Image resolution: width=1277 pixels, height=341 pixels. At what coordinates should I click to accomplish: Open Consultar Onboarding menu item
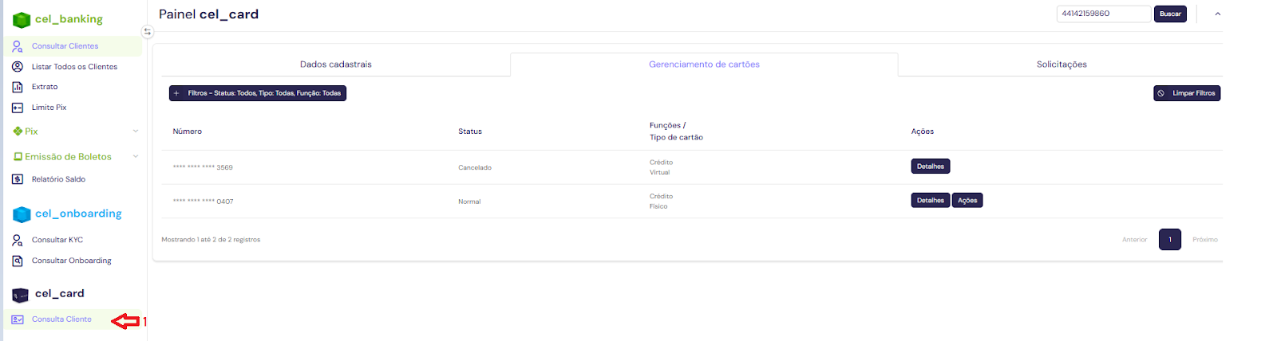[x=72, y=261]
